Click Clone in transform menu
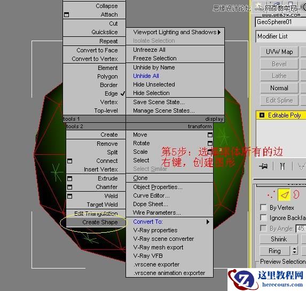Screen dimensions: 306x291 pos(140,178)
